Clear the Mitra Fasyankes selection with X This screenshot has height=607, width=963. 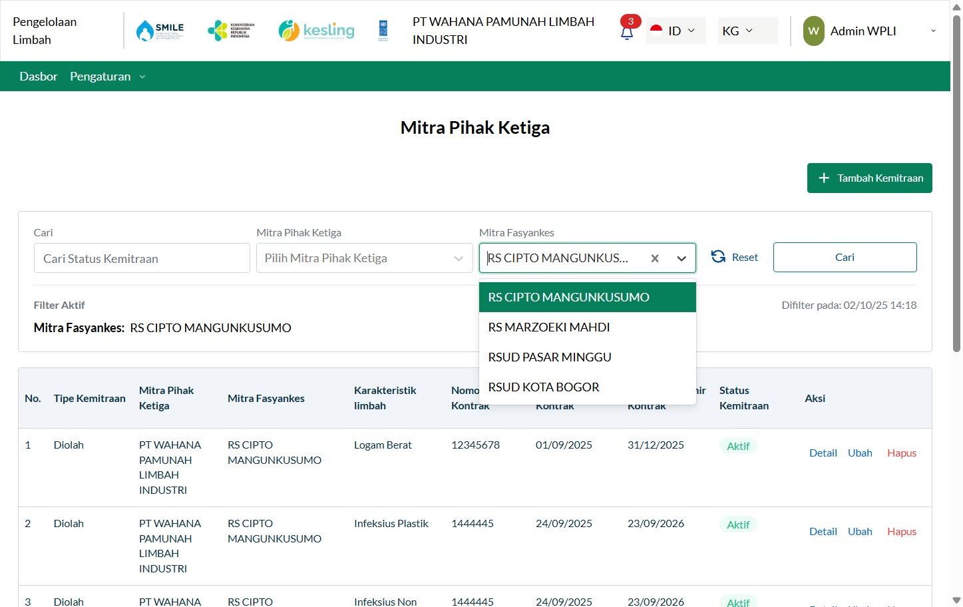click(x=655, y=258)
